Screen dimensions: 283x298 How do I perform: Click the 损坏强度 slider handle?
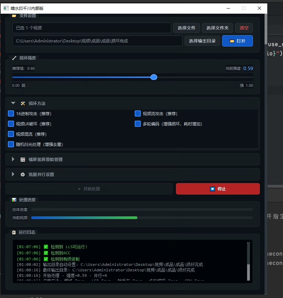154,77
